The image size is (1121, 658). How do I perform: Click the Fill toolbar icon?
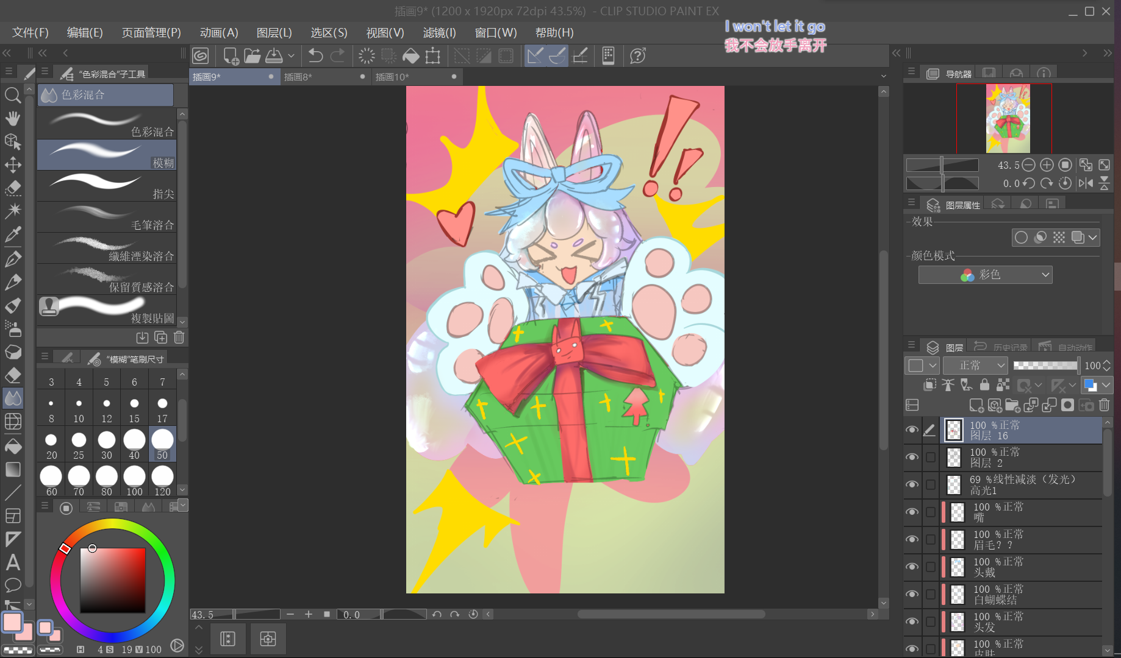pyautogui.click(x=411, y=56)
